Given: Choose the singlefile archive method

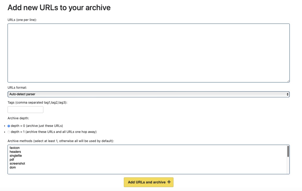Looking at the screenshot, I should coord(16,156).
